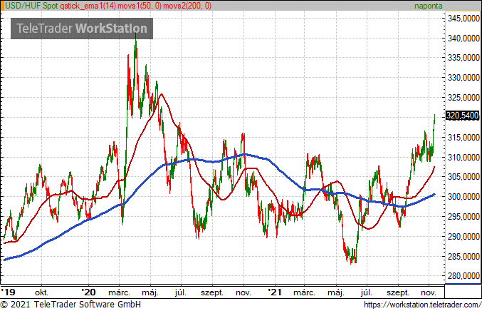Select the USD/HUF Spot symbol label
Screen dimensions: 482x311
(31, 6)
